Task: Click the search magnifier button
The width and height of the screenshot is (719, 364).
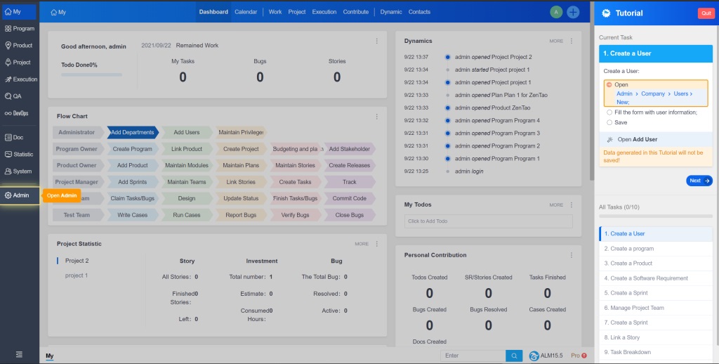Action: tap(515, 356)
